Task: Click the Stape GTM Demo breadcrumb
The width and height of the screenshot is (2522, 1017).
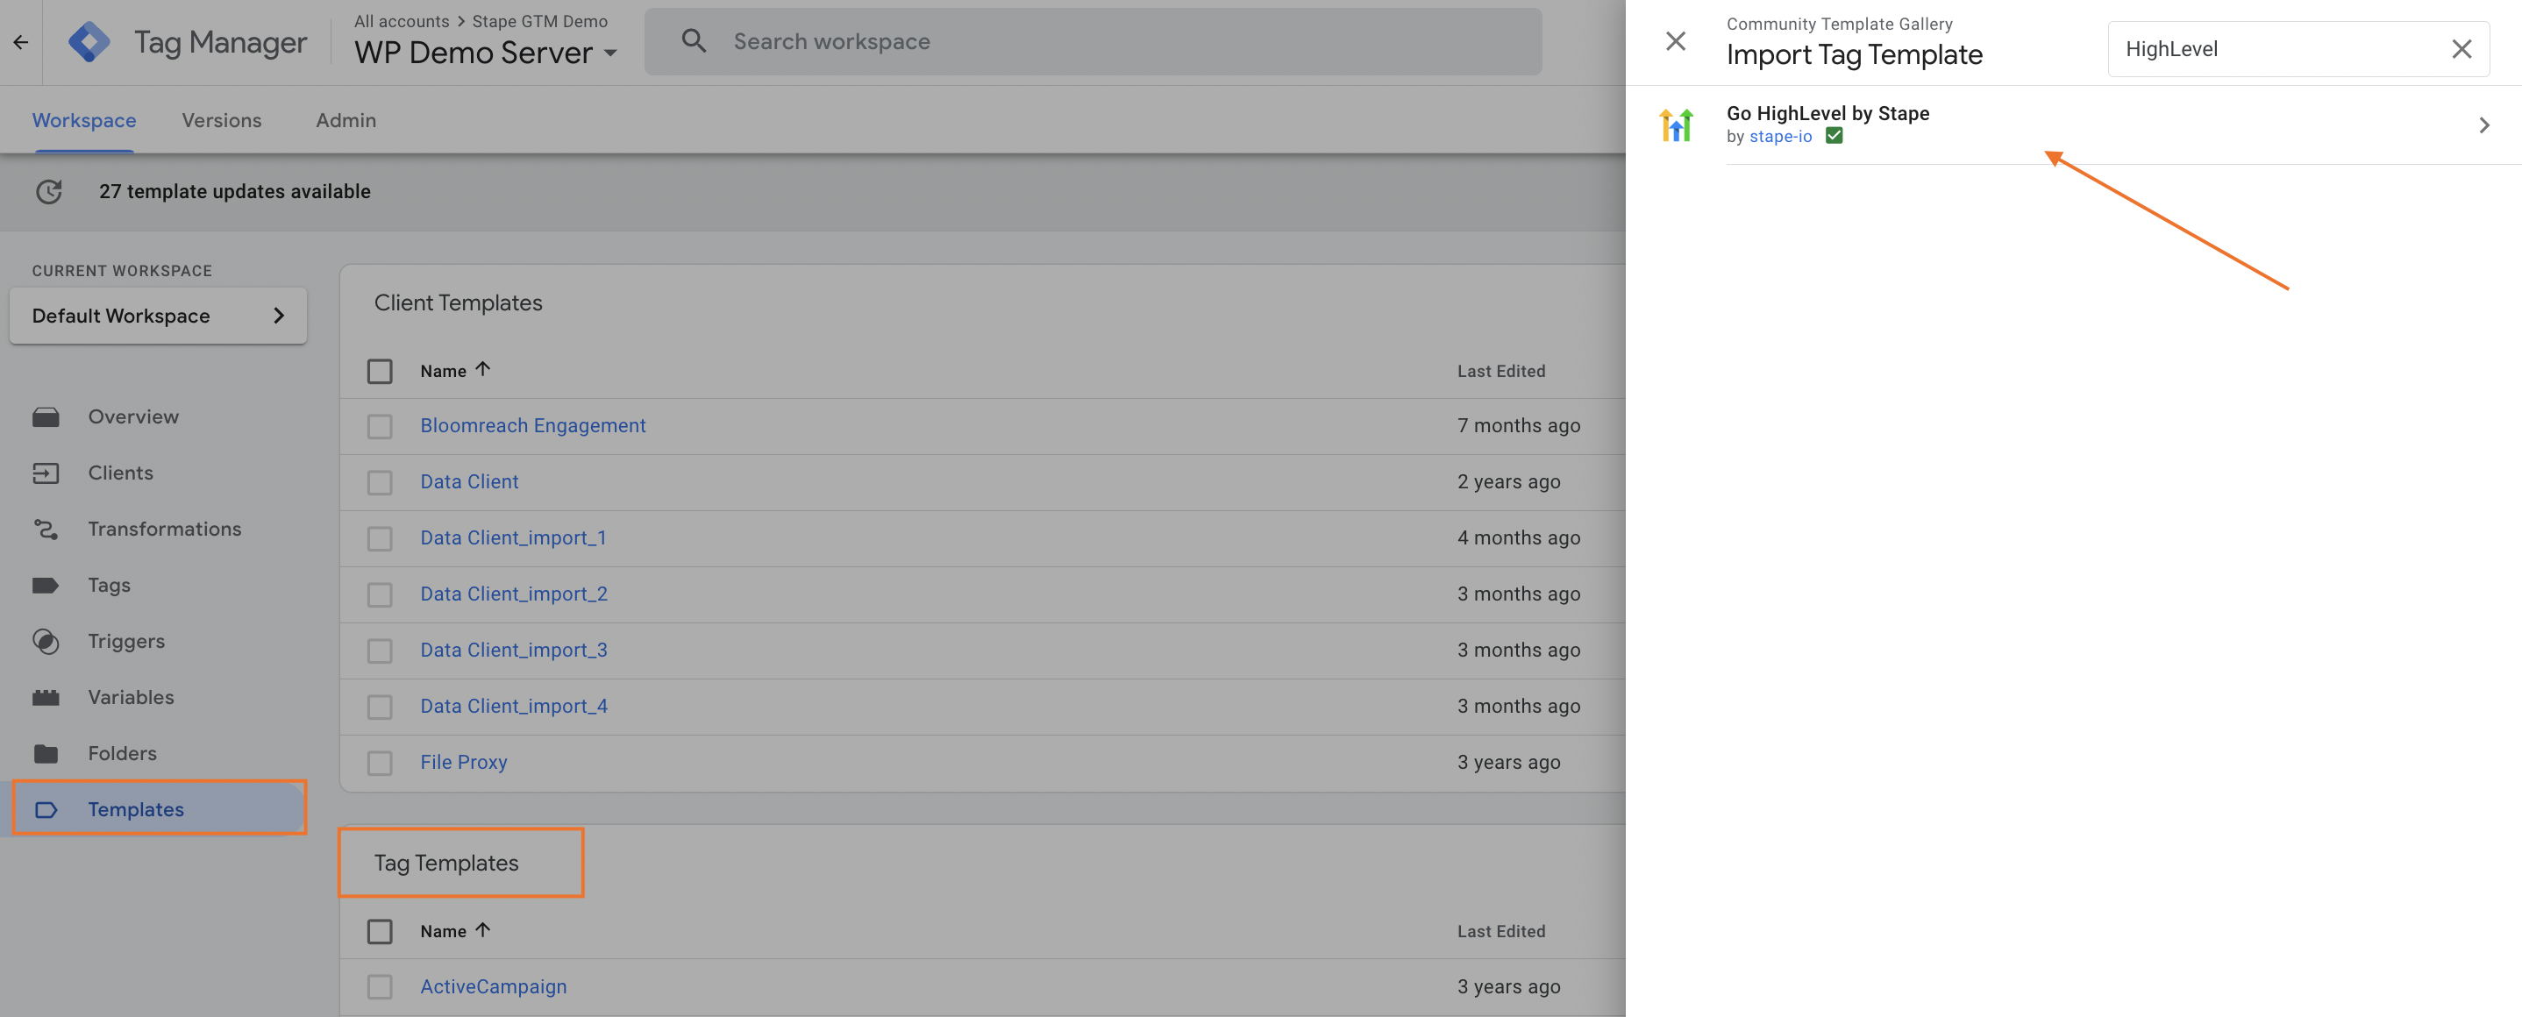Action: click(539, 20)
